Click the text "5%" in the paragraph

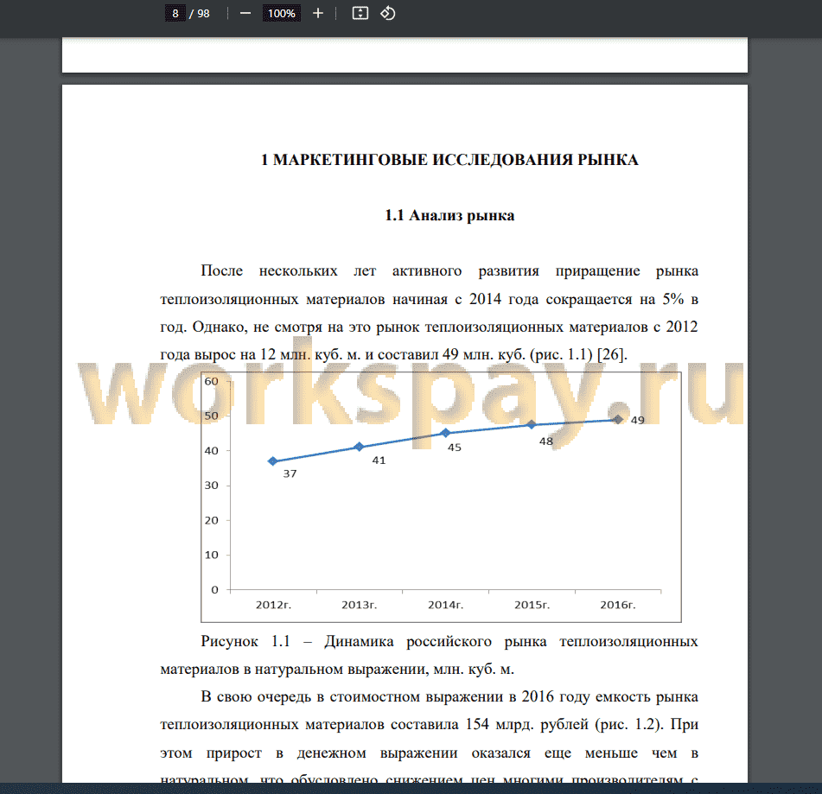pos(673,299)
